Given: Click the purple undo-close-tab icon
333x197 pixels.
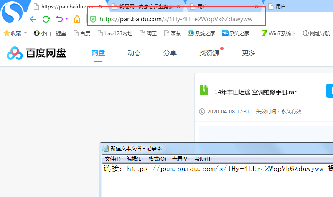Looking at the screenshot, I should [59, 19].
